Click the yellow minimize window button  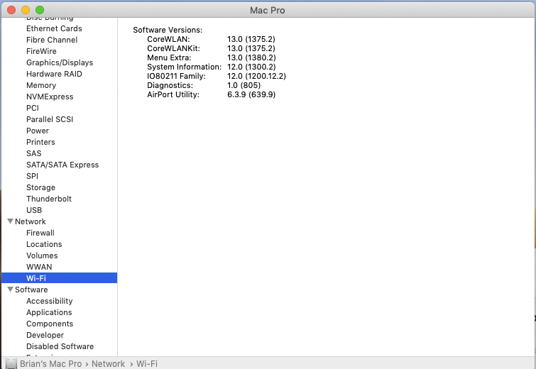pyautogui.click(x=26, y=10)
